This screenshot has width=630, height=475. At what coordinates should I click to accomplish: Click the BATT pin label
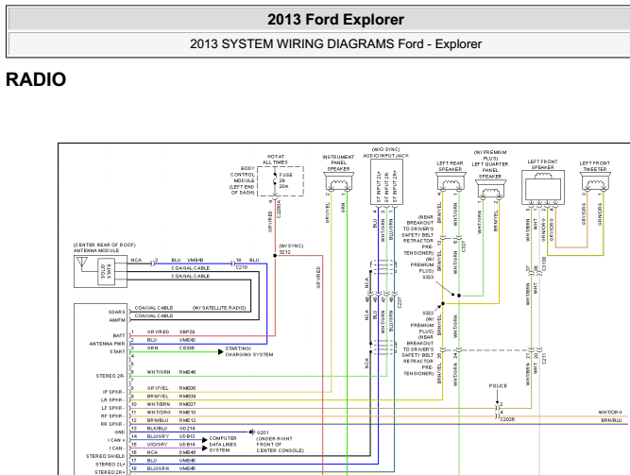click(119, 336)
